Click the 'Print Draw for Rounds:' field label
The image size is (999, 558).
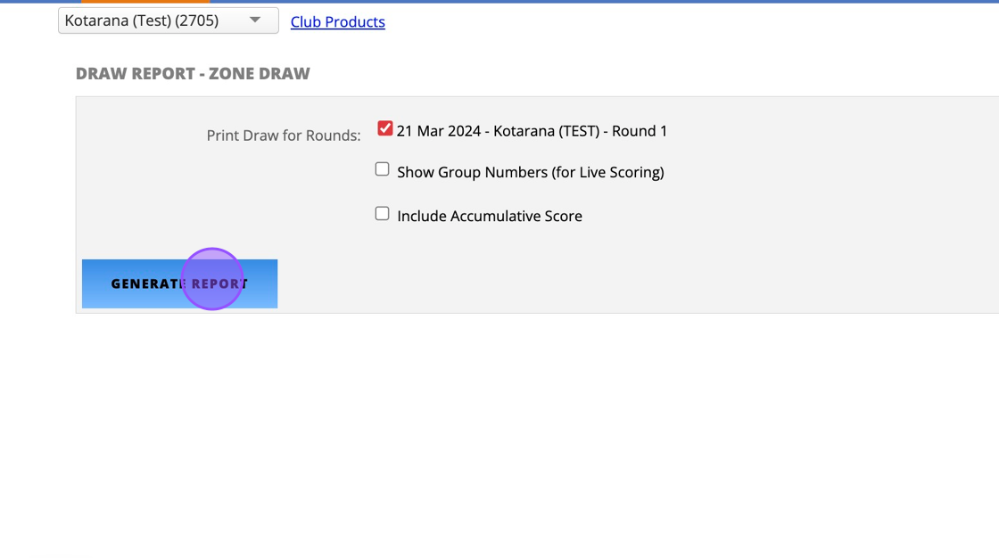(284, 135)
